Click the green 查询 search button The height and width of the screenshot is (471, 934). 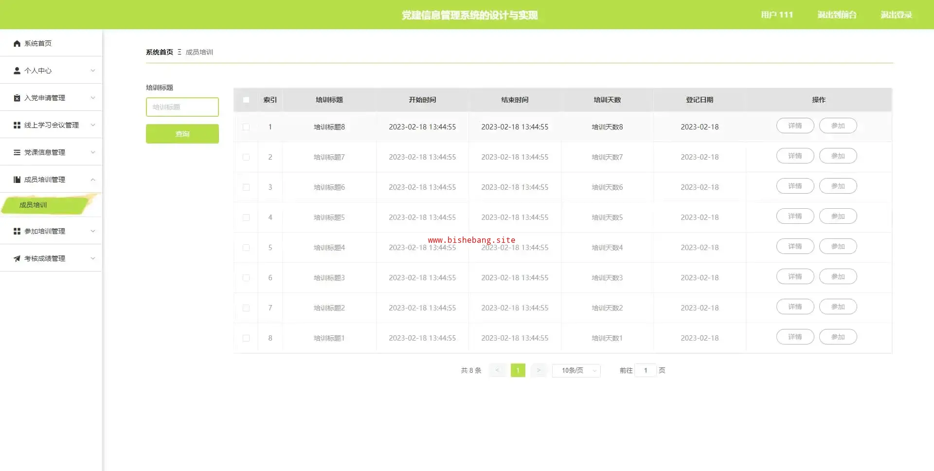(x=182, y=134)
